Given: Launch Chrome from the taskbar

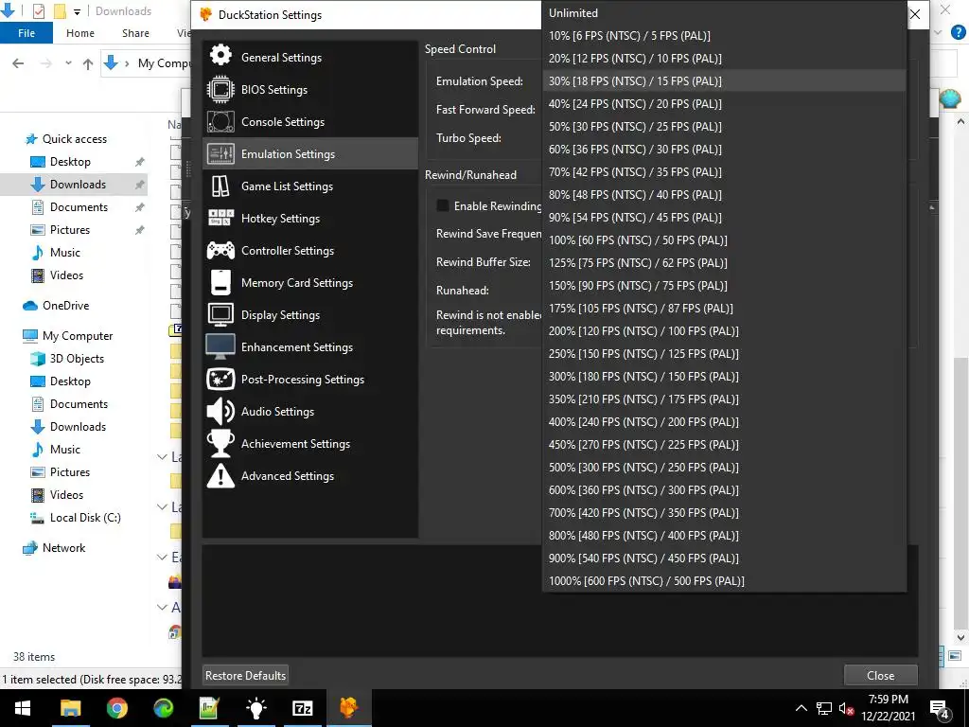Looking at the screenshot, I should pyautogui.click(x=116, y=708).
